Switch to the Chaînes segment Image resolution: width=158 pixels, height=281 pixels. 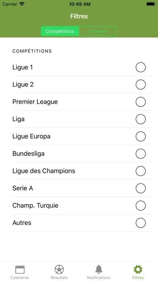click(98, 31)
